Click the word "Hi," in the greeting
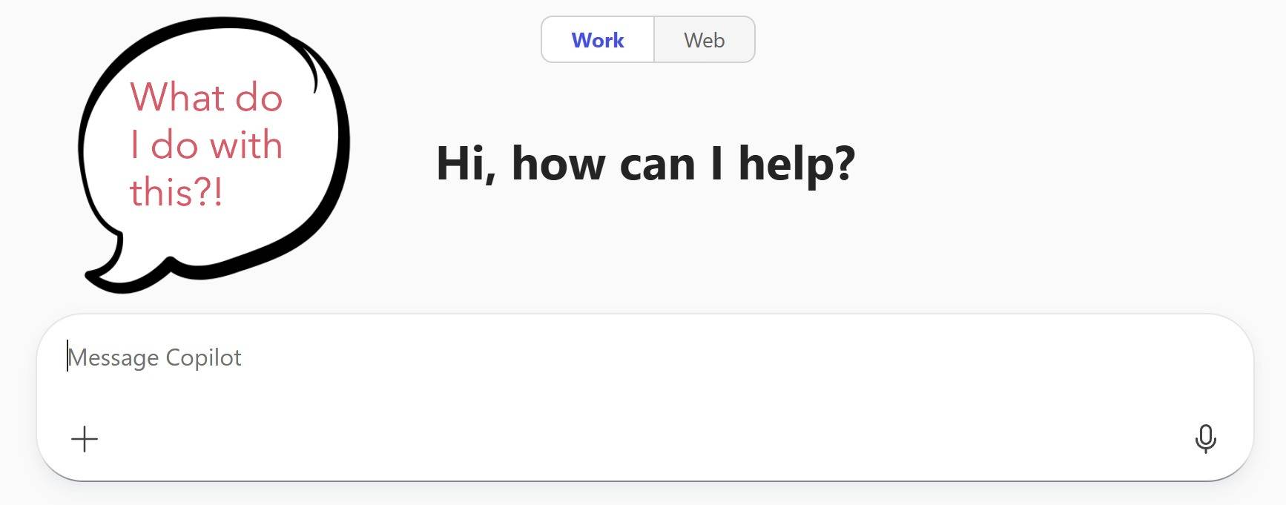Screen dimensions: 1286x505 pos(465,163)
